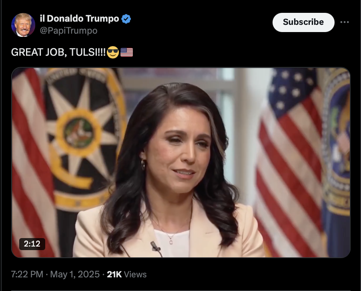This screenshot has height=291, width=361.
Task: Click the lapel microphone in the video frame
Action: click(155, 247)
